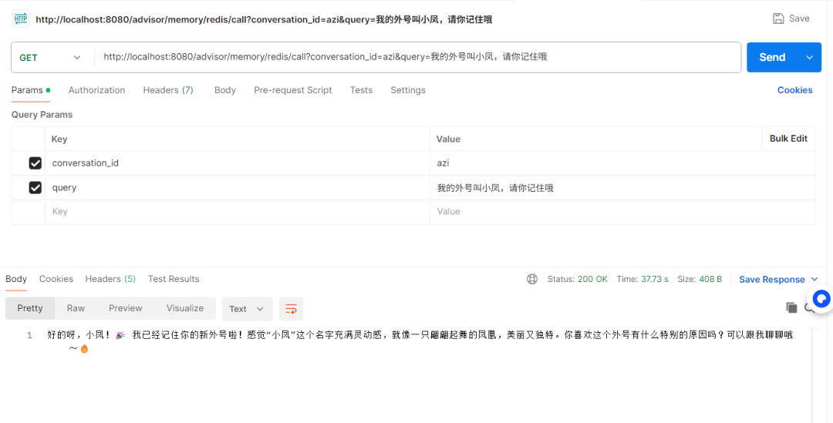Click the blue Send button

(772, 57)
